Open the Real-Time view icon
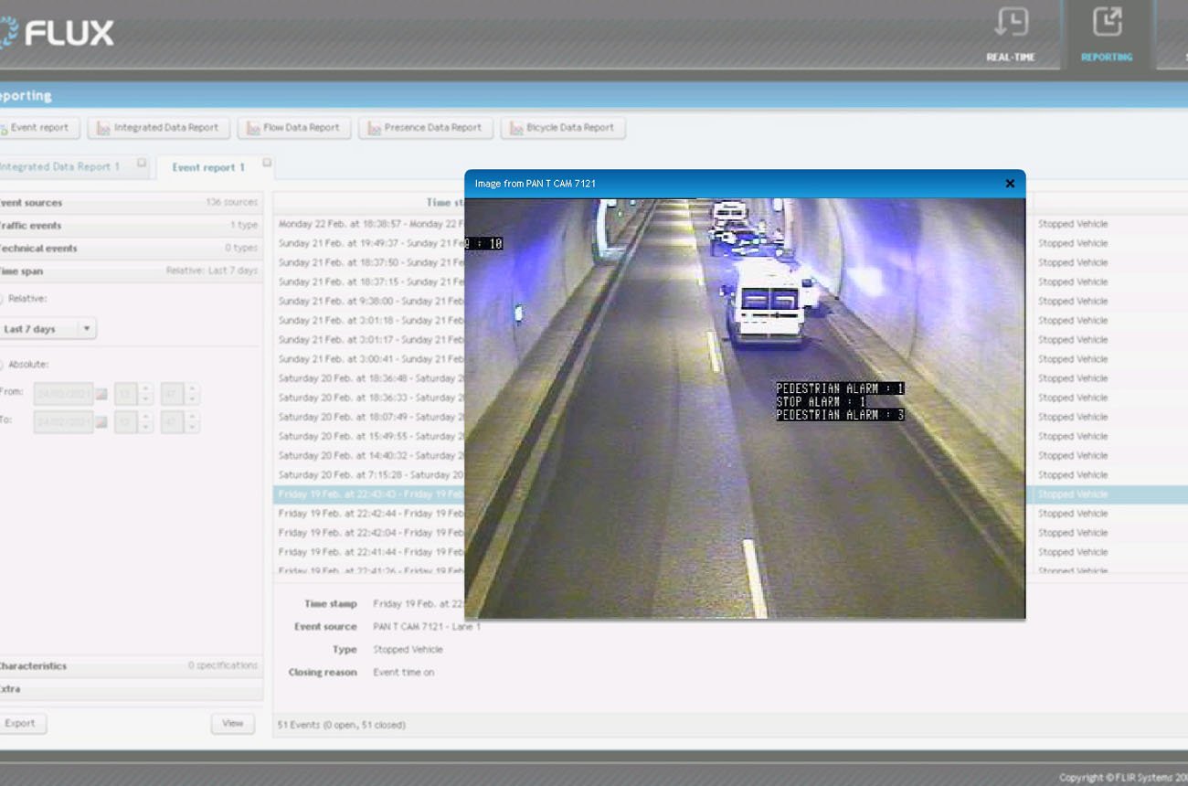 [x=1011, y=33]
